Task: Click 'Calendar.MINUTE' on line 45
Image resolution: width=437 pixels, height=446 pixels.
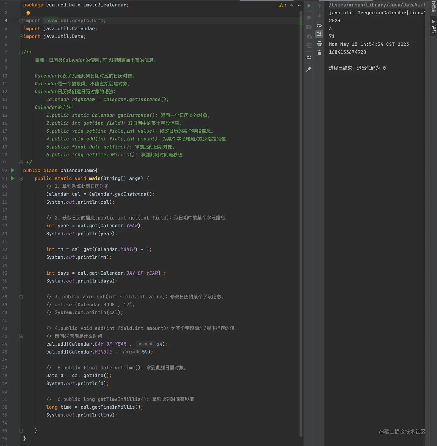Action: 90,352
